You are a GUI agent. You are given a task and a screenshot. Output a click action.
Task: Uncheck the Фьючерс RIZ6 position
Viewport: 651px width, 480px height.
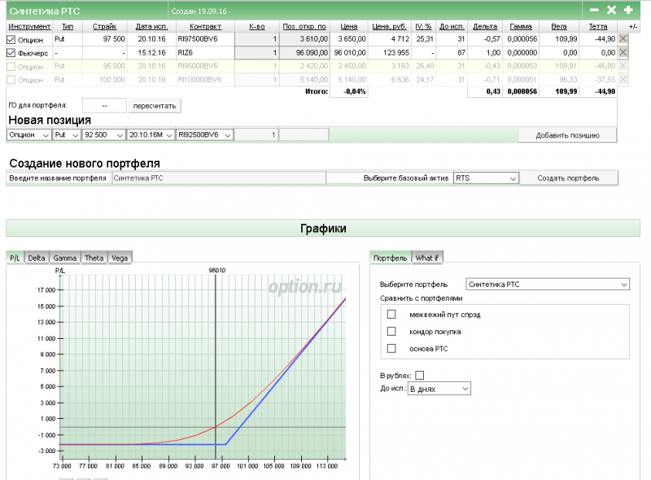(11, 52)
